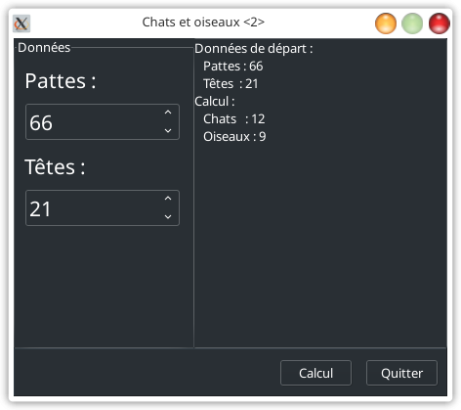The width and height of the screenshot is (461, 410).
Task: Click the Chats : 12 result line
Action: pos(234,119)
